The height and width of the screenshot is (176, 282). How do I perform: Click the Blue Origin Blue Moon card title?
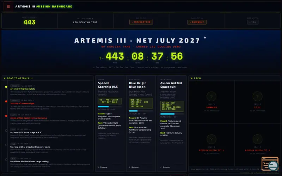(x=137, y=85)
